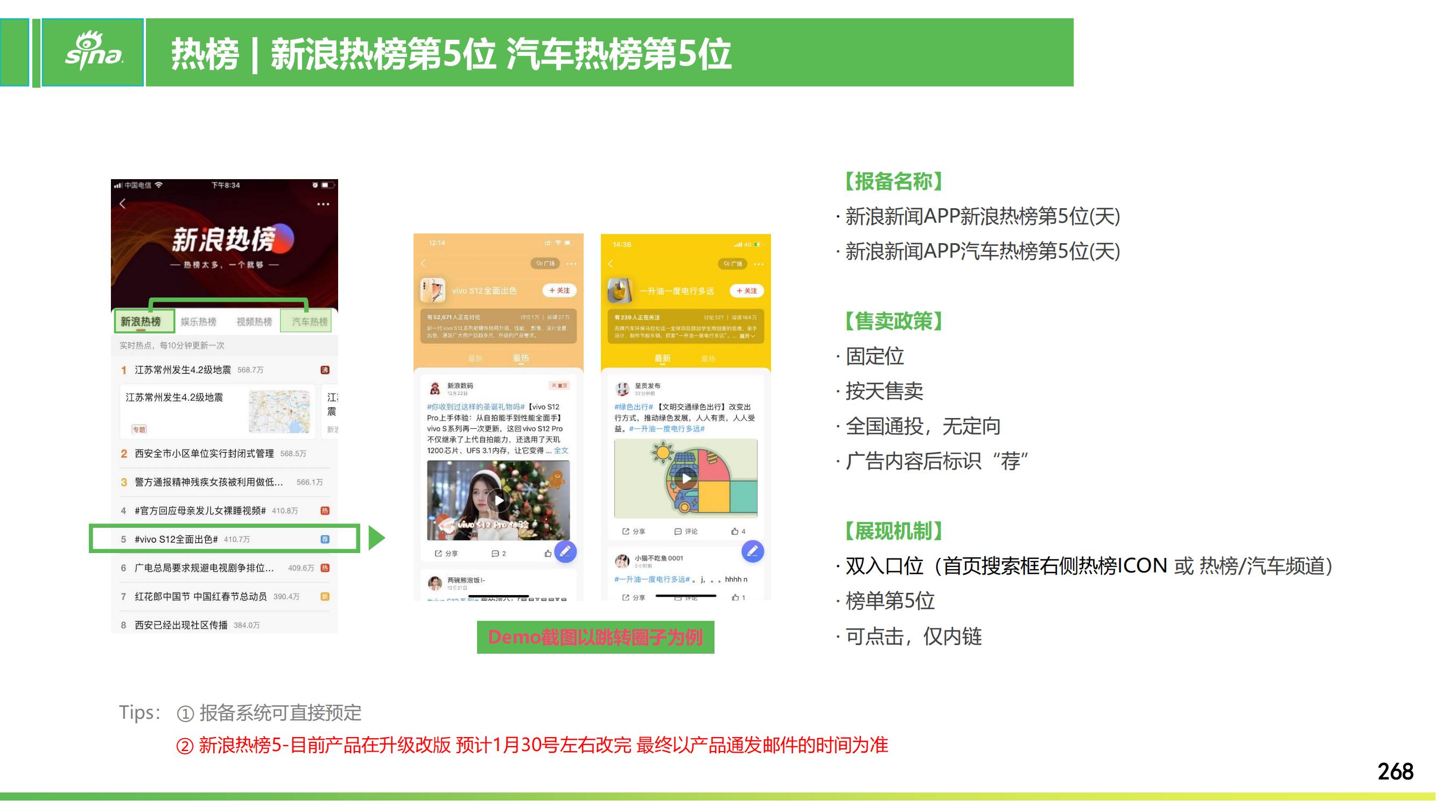Expand the circle description with 展开
Screen dimensions: 1436x807
pyautogui.click(x=747, y=336)
